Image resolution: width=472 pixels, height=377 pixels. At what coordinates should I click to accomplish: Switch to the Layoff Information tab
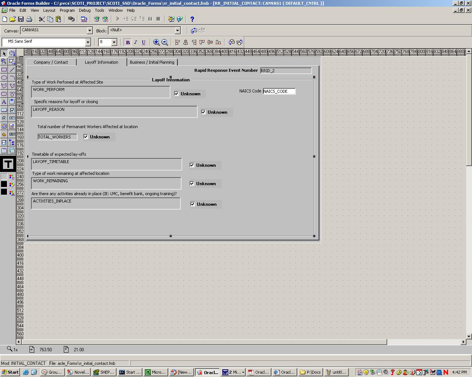pyautogui.click(x=101, y=62)
